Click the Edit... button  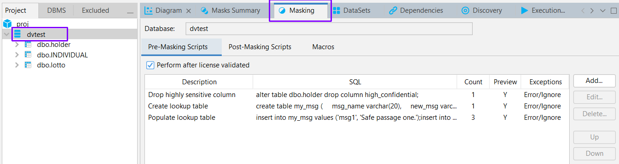(x=594, y=97)
